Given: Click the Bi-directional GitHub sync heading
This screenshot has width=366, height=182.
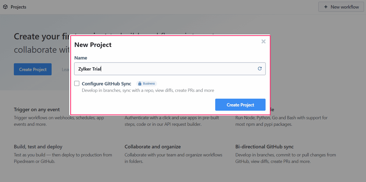Looking at the screenshot, I should (x=264, y=147).
